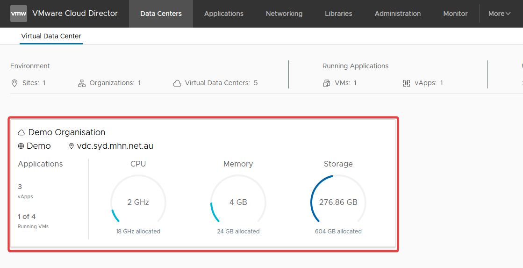Open the Networking section

coord(284,14)
